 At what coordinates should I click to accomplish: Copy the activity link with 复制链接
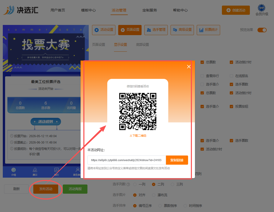177,160
